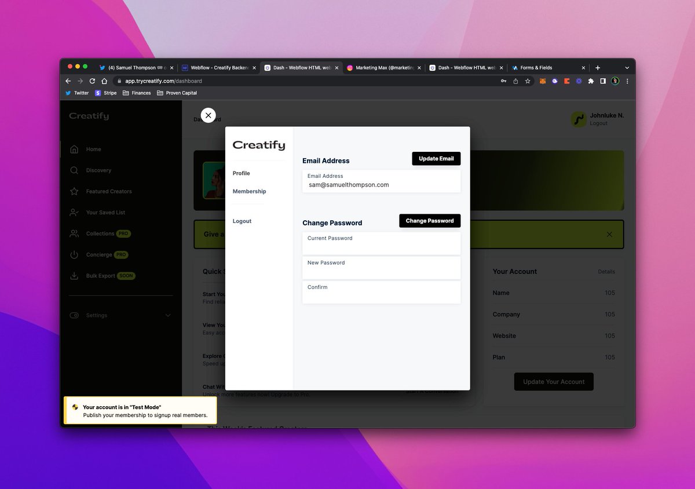Click the purple round extension icon
Image resolution: width=695 pixels, height=489 pixels.
(555, 81)
